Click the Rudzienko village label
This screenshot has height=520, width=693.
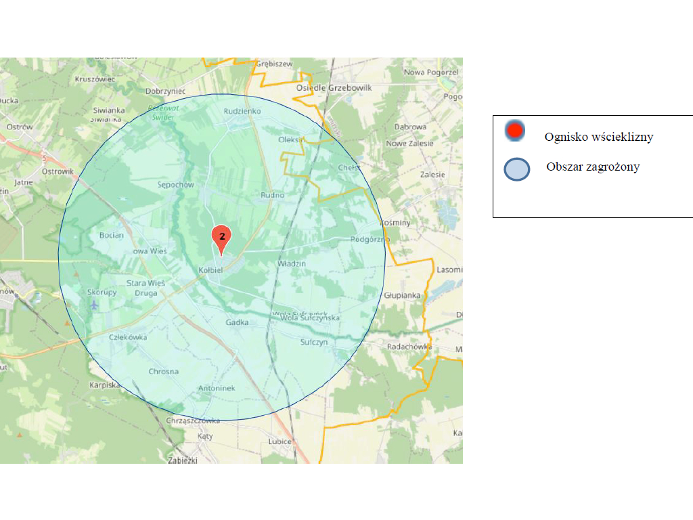242,111
